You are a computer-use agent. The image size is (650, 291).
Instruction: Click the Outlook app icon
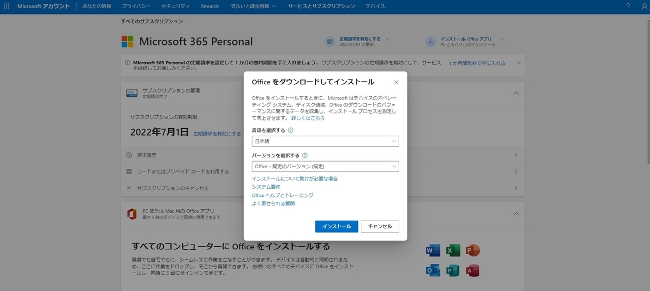pyautogui.click(x=433, y=270)
